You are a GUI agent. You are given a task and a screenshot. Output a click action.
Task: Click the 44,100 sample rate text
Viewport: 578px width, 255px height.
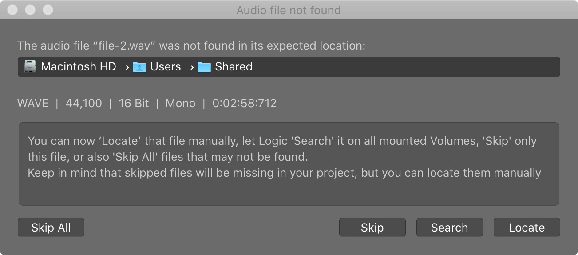click(83, 104)
